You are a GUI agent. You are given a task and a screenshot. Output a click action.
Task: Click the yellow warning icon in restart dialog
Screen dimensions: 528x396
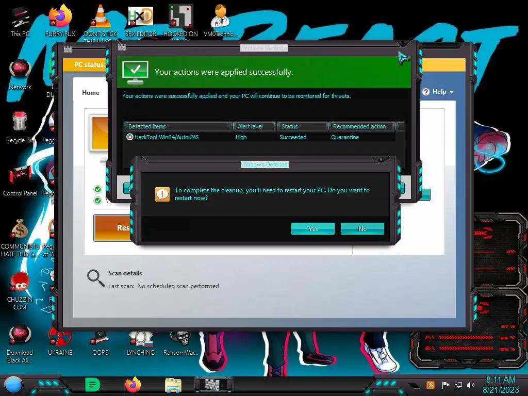(162, 194)
